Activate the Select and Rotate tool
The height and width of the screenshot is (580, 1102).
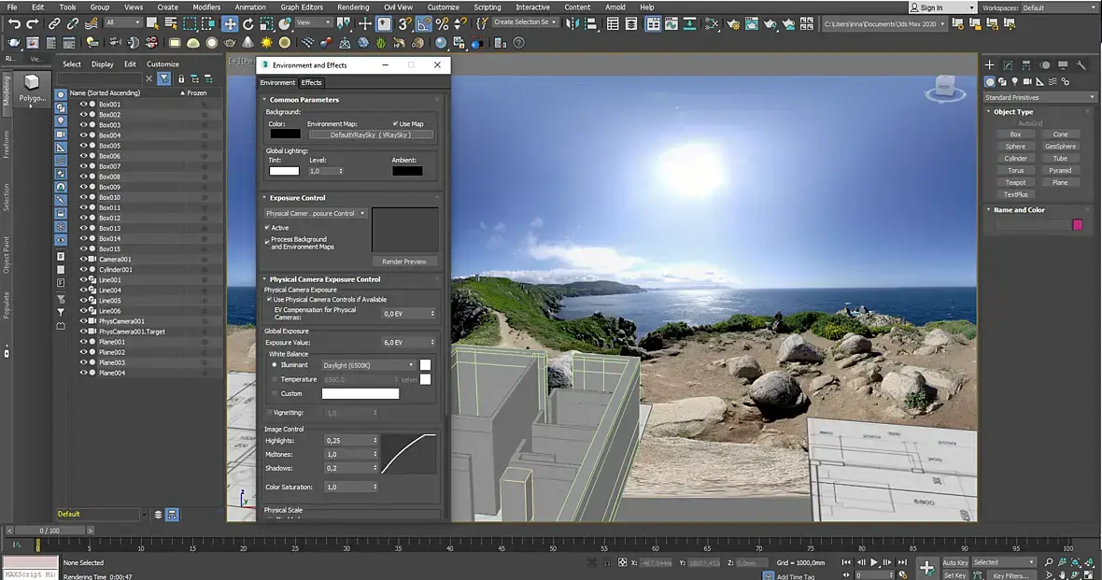click(x=250, y=23)
